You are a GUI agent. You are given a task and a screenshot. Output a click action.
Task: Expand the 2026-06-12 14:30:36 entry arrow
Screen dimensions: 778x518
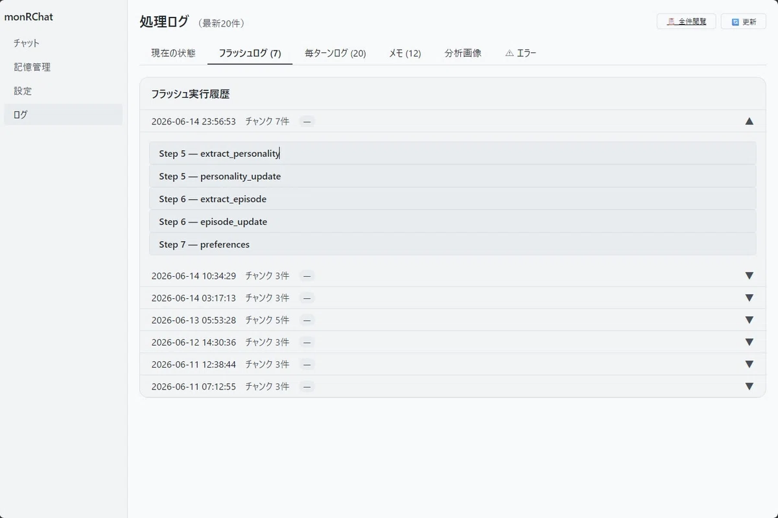[749, 342]
